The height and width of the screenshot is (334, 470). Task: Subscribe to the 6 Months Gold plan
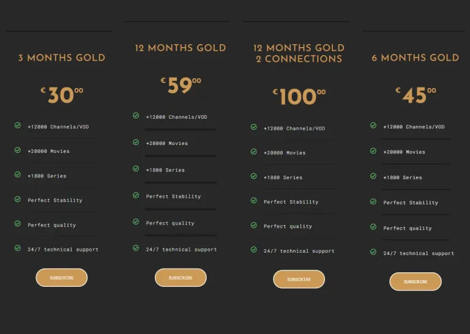click(x=416, y=281)
